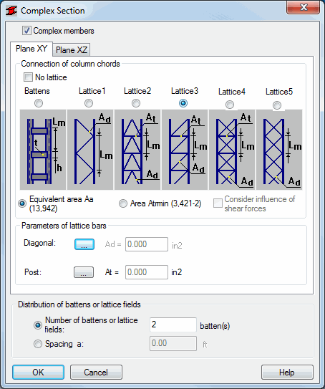Click the Complex Section title bar icon
The width and height of the screenshot is (325, 389).
pyautogui.click(x=11, y=11)
